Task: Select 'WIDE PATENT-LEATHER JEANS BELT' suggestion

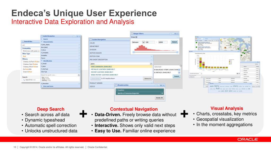Action: point(104,75)
